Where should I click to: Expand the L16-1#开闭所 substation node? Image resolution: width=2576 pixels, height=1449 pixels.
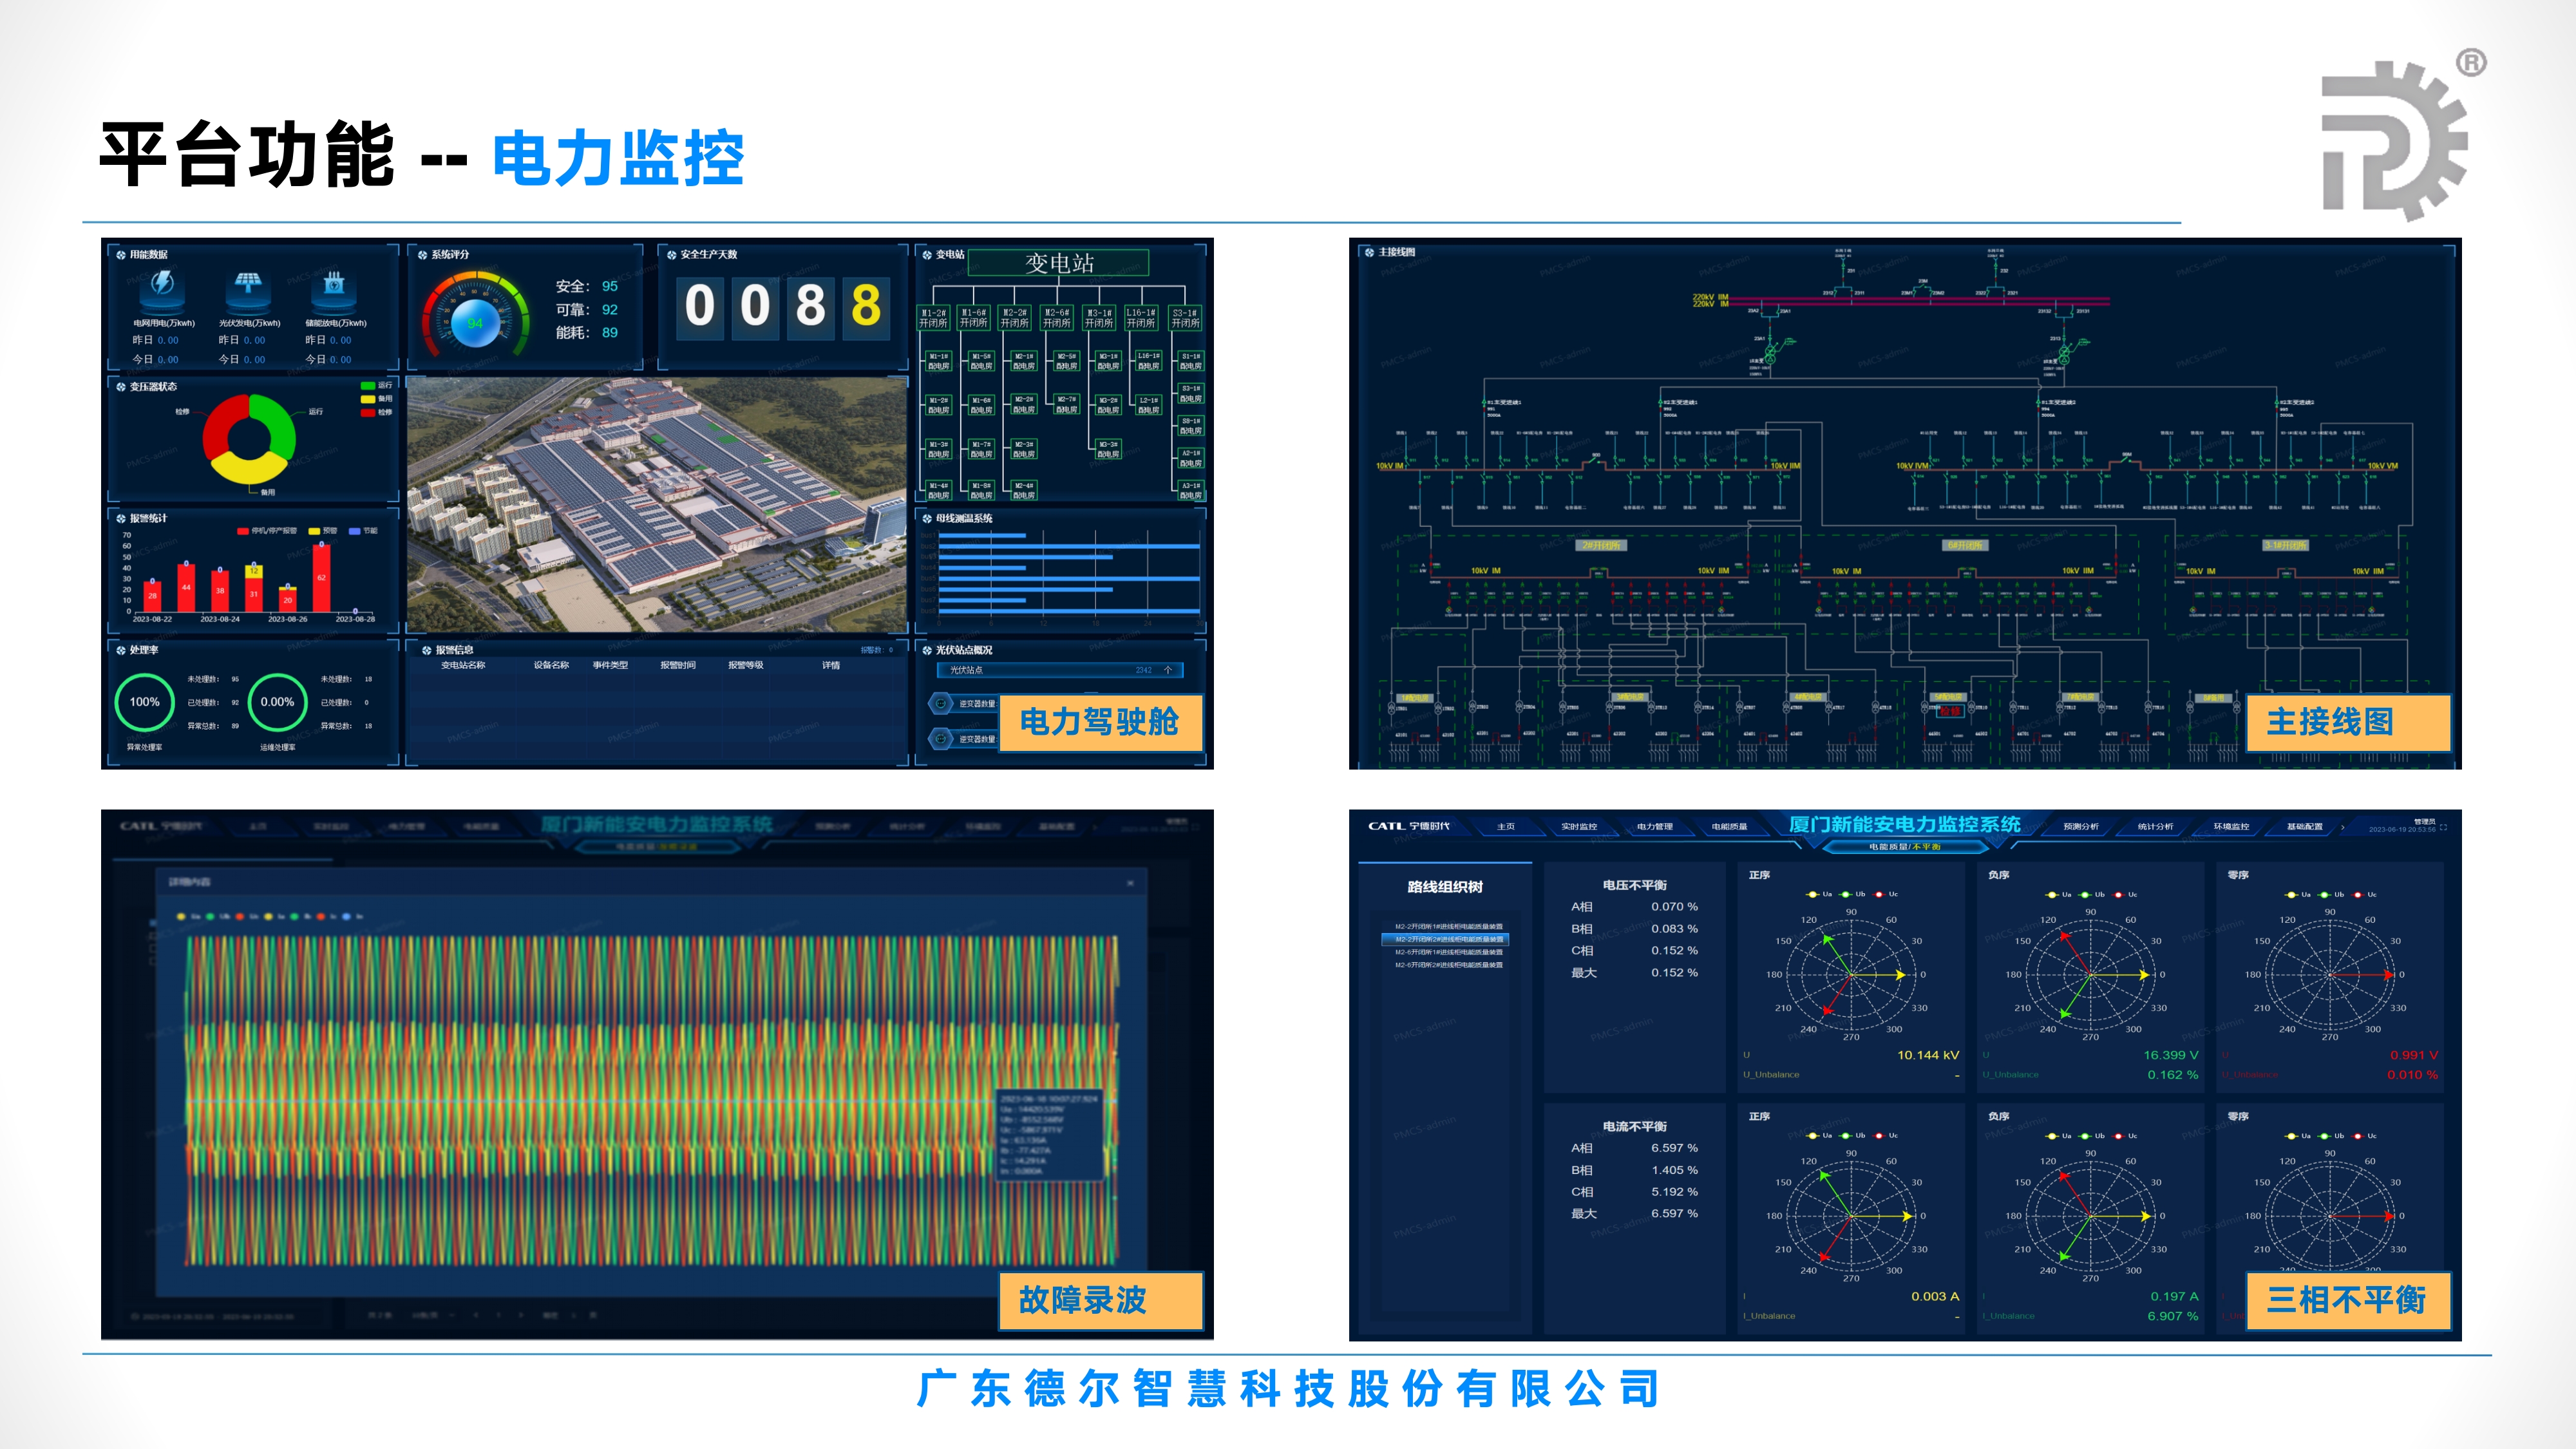pos(1141,318)
